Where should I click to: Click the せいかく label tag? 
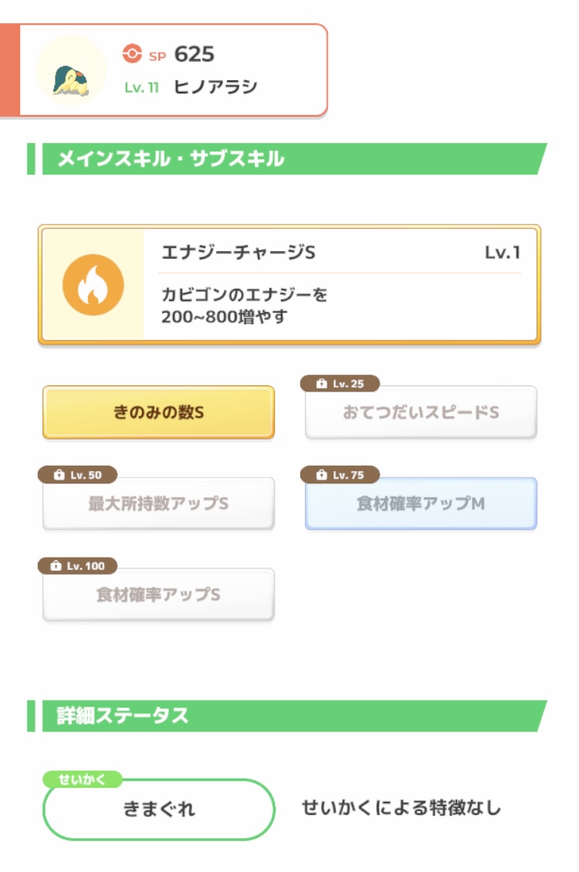click(x=83, y=779)
